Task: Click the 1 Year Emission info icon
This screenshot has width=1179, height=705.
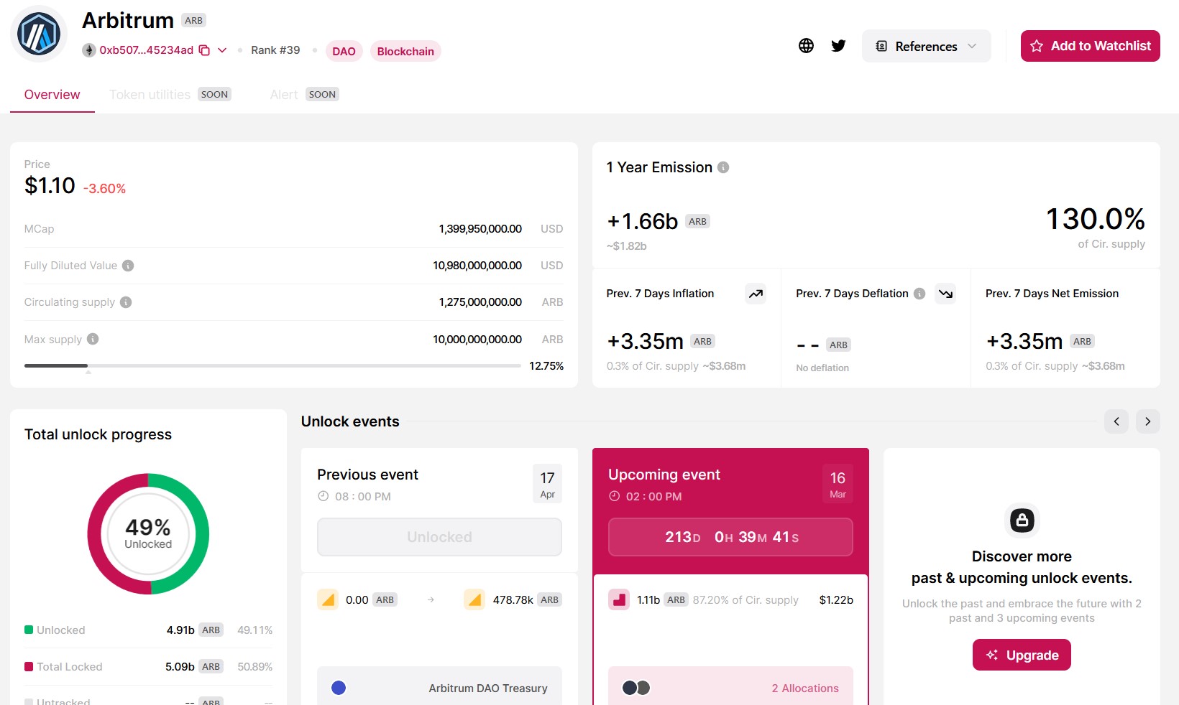Action: pos(723,167)
